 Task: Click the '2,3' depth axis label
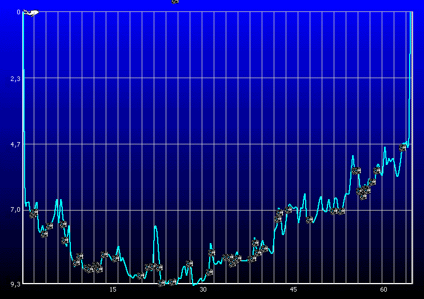(x=15, y=79)
